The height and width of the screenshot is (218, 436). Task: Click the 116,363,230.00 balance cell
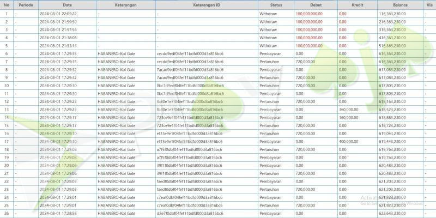point(392,13)
